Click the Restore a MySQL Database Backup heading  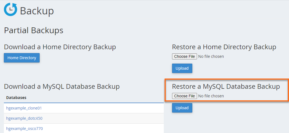pos(226,87)
